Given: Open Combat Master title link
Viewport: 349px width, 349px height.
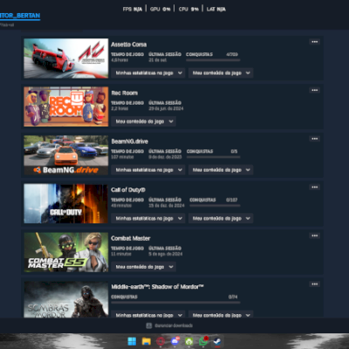Looking at the screenshot, I should [131, 238].
